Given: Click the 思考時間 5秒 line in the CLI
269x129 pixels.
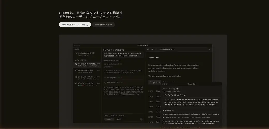Looking at the screenshot, I should 168,110.
